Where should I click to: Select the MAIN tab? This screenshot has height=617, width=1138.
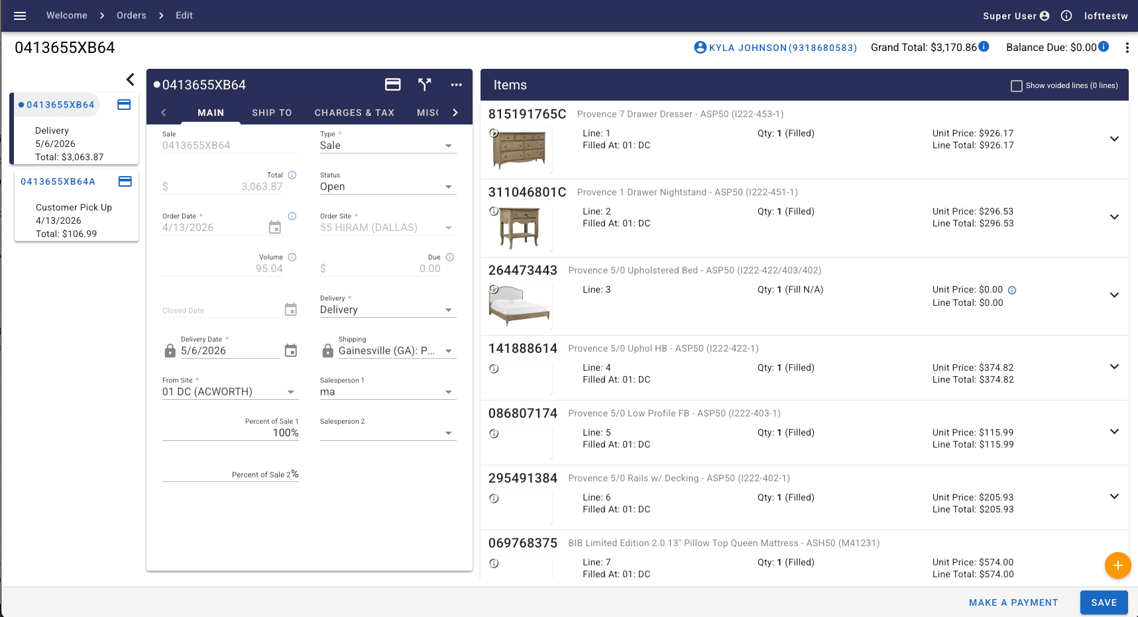(211, 113)
